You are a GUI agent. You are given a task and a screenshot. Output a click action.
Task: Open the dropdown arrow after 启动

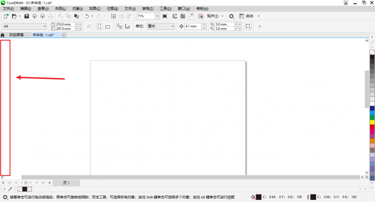[x=259, y=16]
